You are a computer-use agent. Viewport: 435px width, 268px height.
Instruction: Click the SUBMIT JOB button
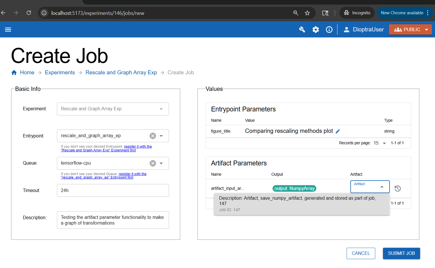point(401,253)
